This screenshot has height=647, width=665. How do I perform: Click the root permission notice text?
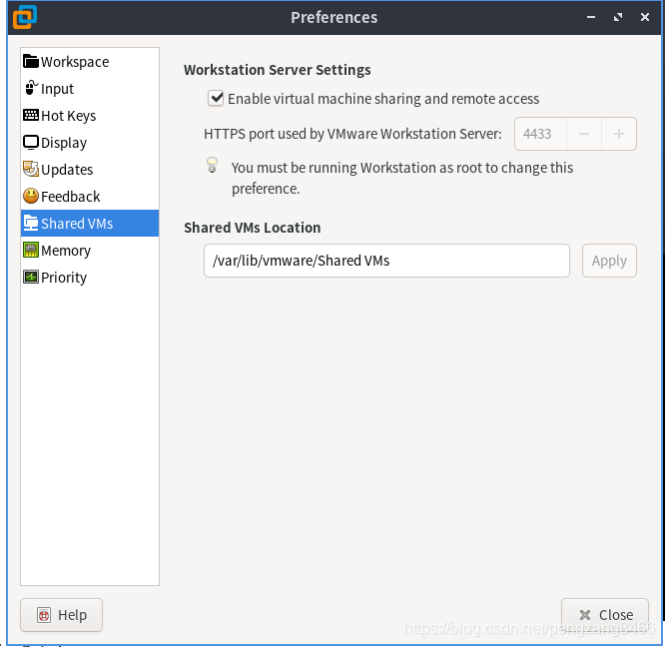(x=402, y=178)
